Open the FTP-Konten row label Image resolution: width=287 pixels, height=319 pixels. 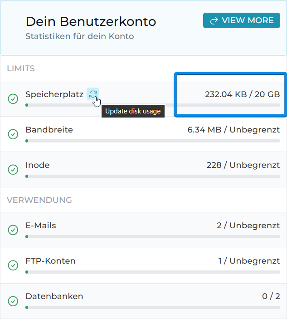[50, 261]
